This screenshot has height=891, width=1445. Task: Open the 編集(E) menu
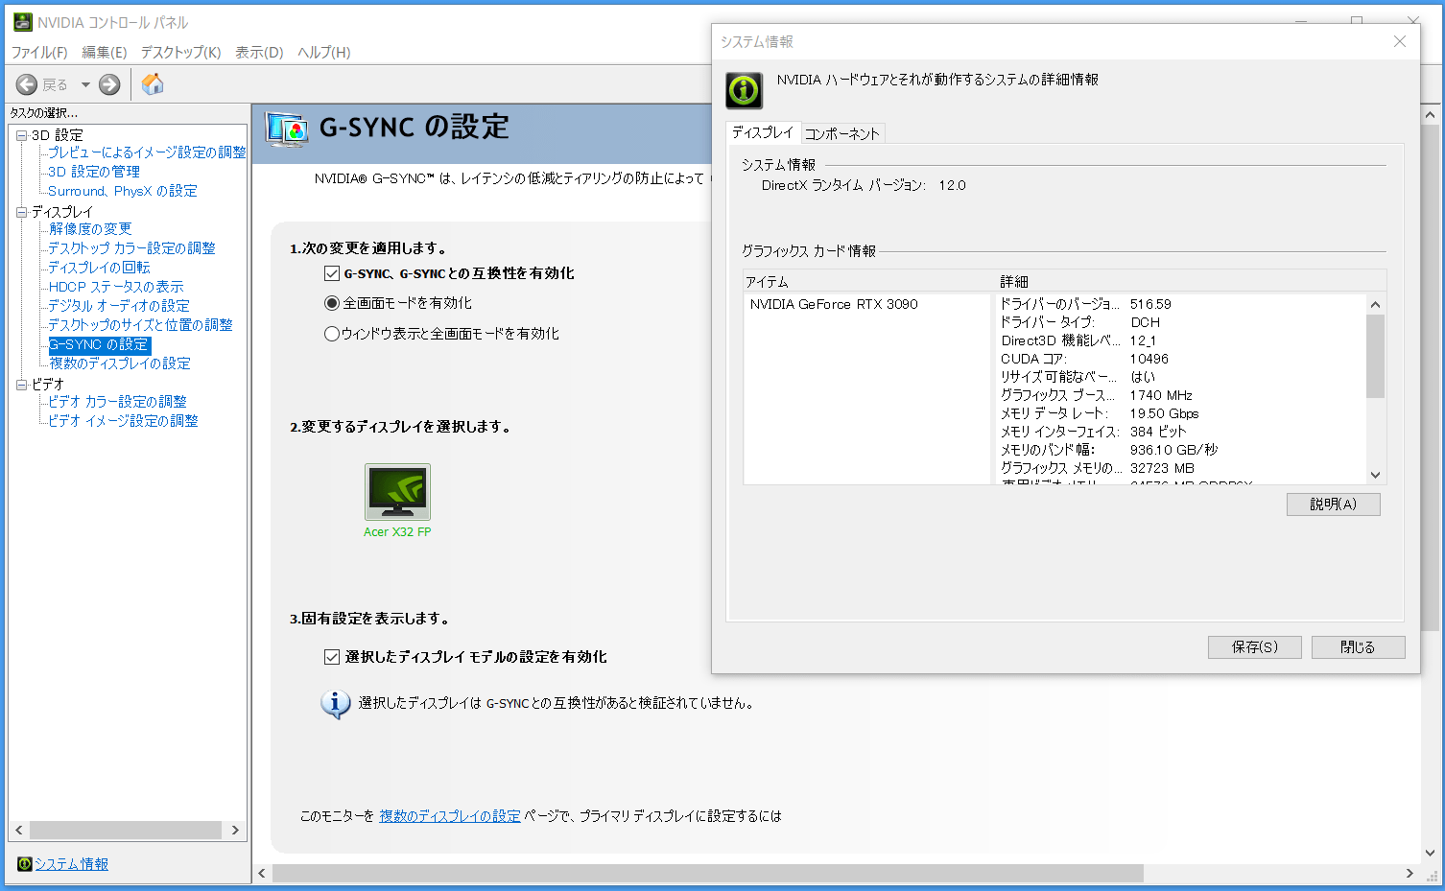(x=104, y=52)
